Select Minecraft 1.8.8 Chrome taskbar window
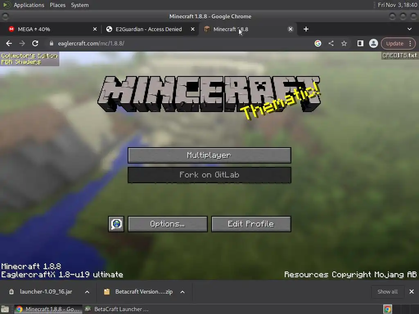 48,309
